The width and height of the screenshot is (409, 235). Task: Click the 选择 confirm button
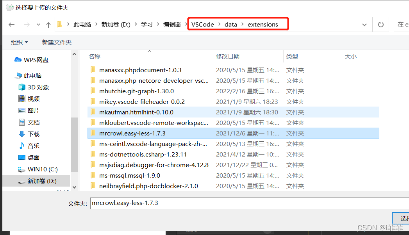click(402, 218)
